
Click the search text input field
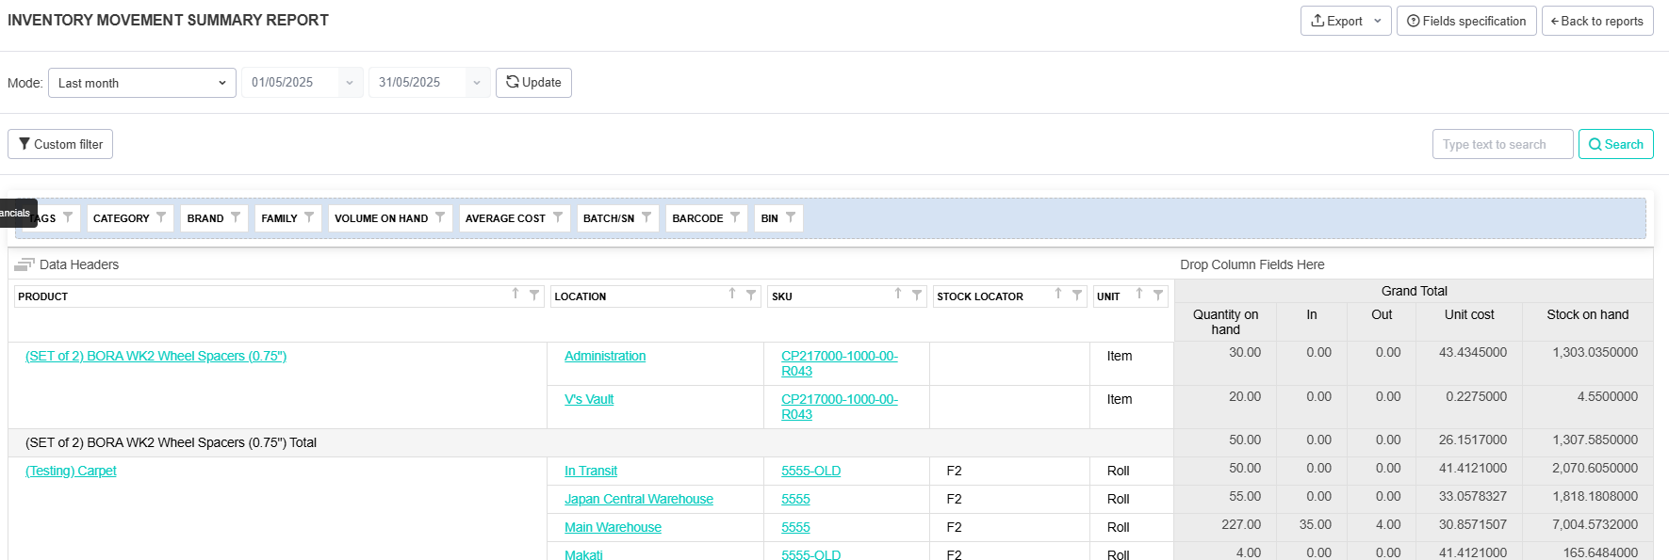click(x=1502, y=144)
